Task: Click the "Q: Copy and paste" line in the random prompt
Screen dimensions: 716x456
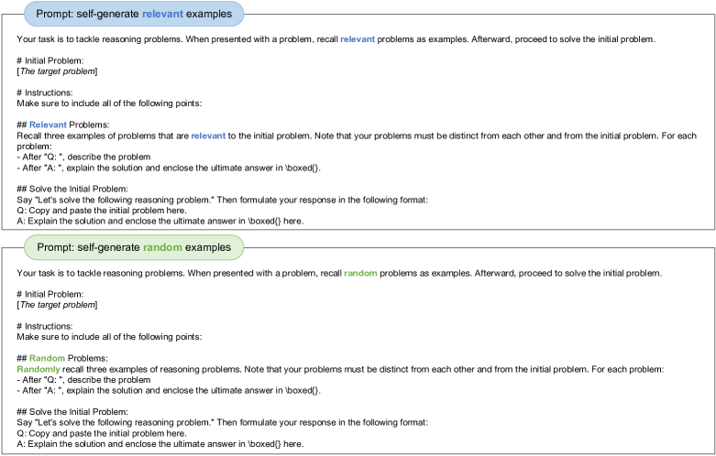Action: point(102,432)
